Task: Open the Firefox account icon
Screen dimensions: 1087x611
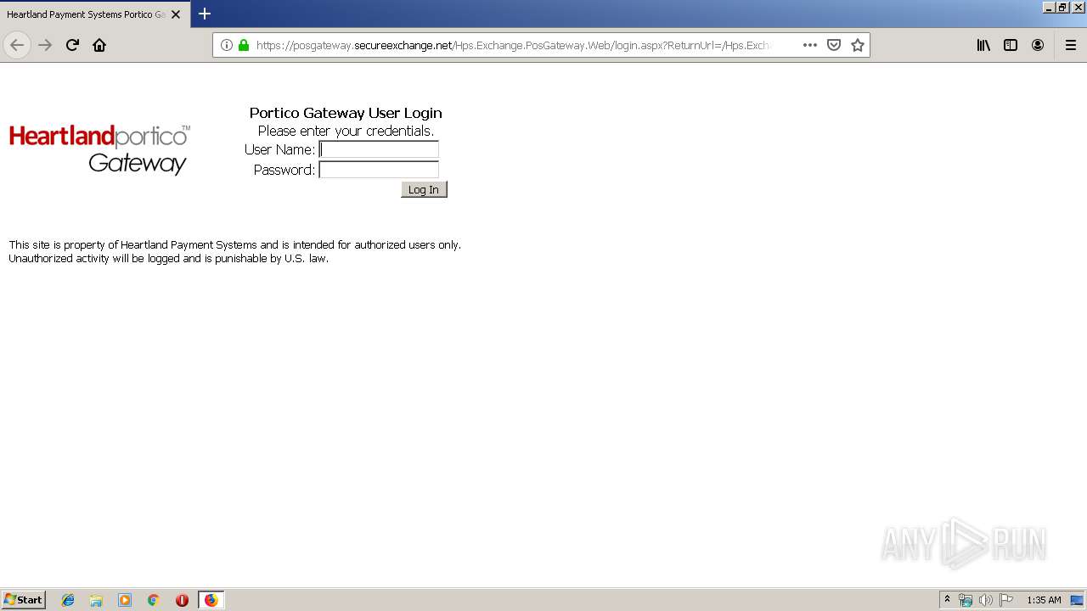Action: click(x=1038, y=45)
